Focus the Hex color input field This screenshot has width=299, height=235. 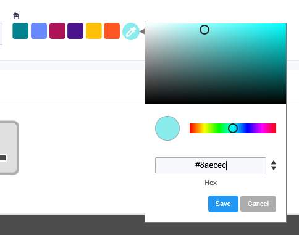tap(211, 165)
